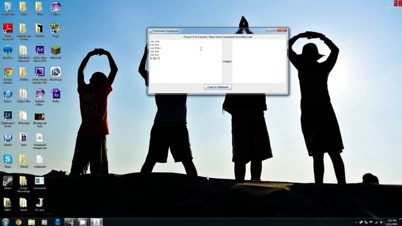The width and height of the screenshot is (402, 226).
Task: Click the Copy to Clipboard button
Action: pos(218,87)
